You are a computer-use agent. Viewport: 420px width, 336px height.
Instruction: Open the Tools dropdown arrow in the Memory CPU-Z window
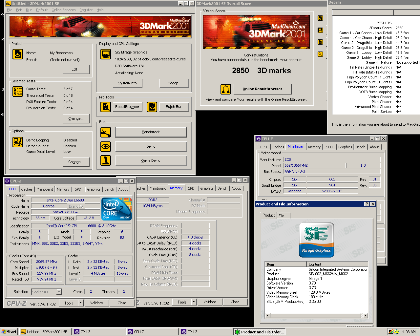(194, 302)
